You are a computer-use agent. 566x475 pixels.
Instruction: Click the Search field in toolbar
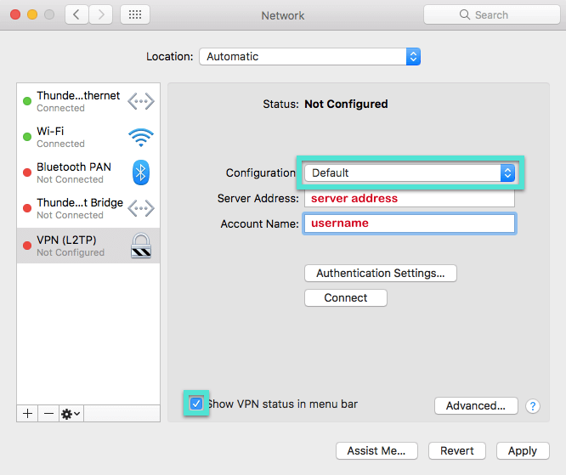tap(491, 14)
